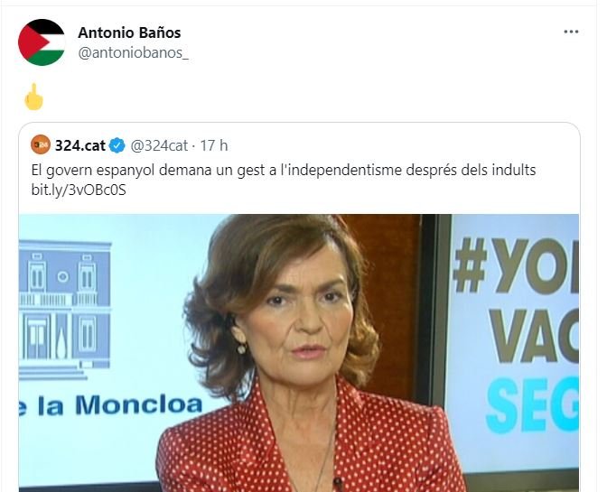
Task: Click the #YO hashtag banner in photo
Action: point(517,266)
